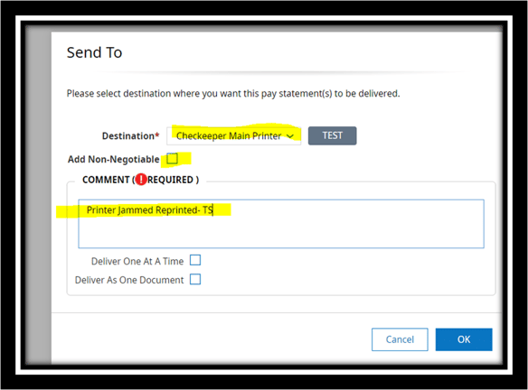
Task: Click inside the comment text box
Action: (281, 224)
